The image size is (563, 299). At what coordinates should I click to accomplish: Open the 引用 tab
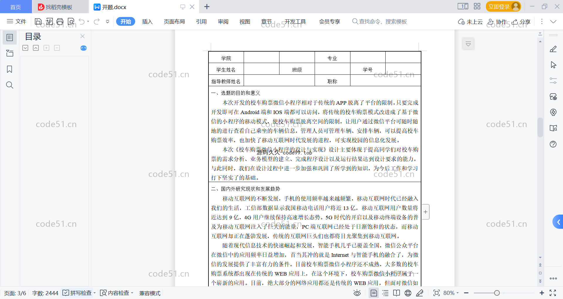[x=201, y=21]
